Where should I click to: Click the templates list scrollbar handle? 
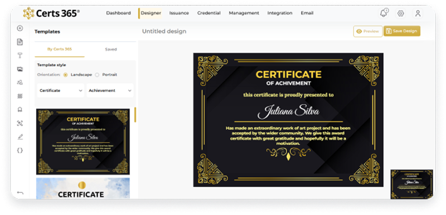(135, 115)
